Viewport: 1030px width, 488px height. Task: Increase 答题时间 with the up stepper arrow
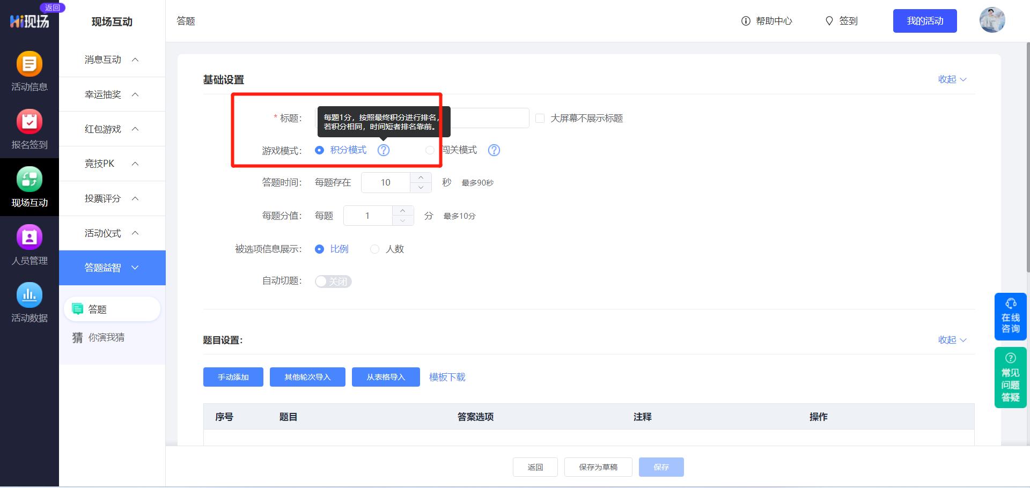click(x=421, y=177)
